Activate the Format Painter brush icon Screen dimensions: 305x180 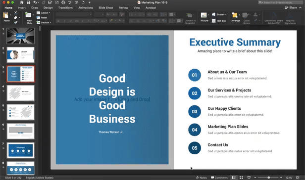point(16,22)
